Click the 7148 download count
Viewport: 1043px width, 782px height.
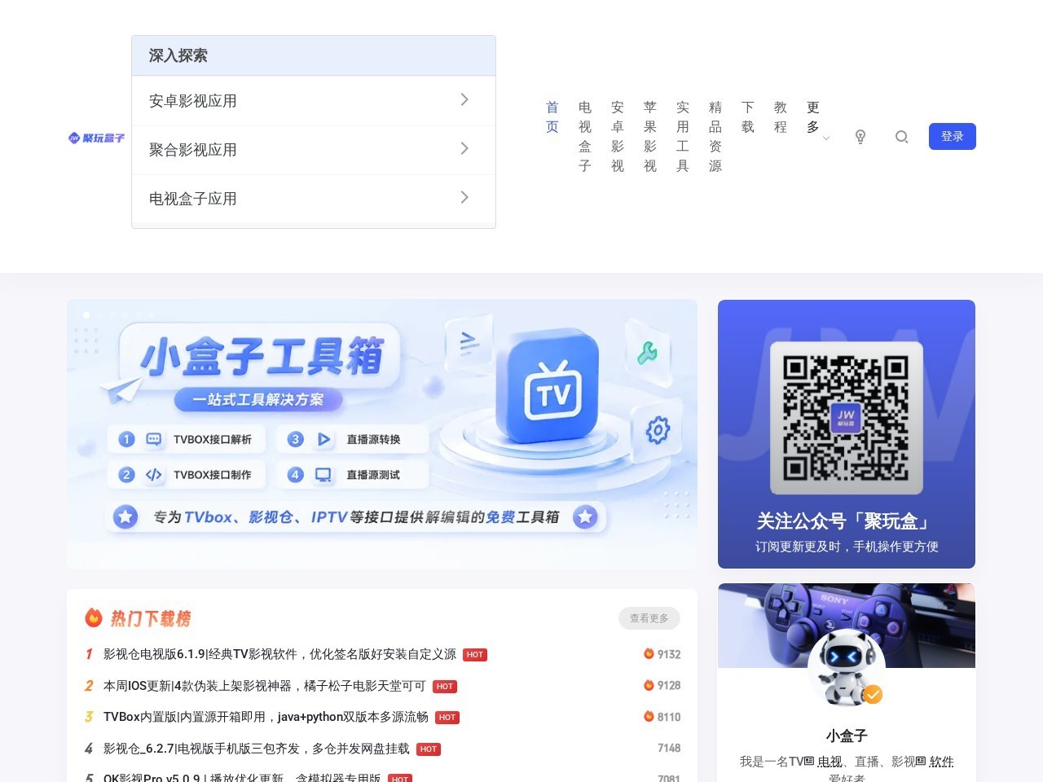[x=669, y=748]
